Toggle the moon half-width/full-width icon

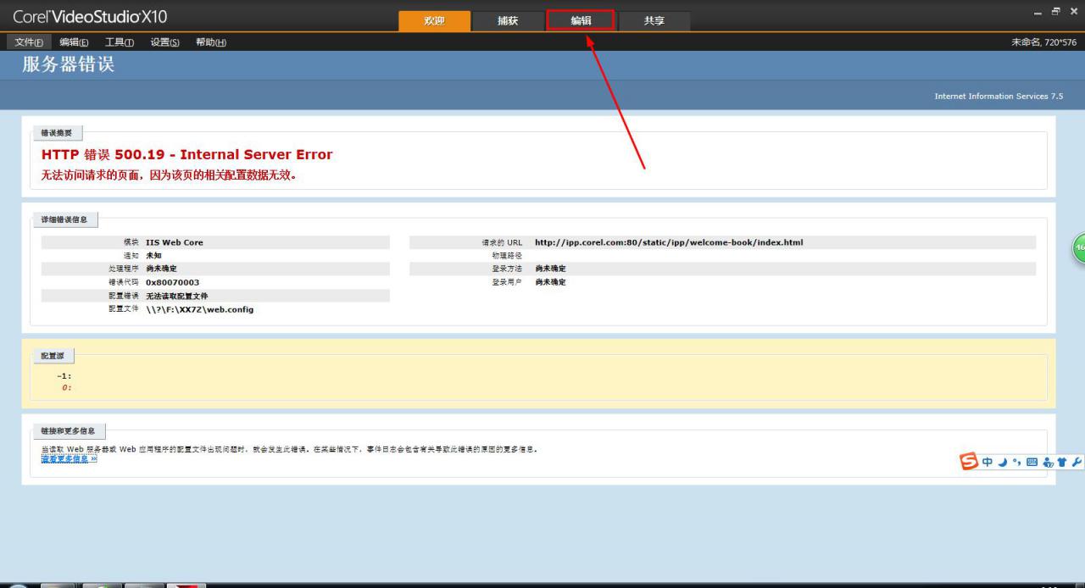point(1002,463)
